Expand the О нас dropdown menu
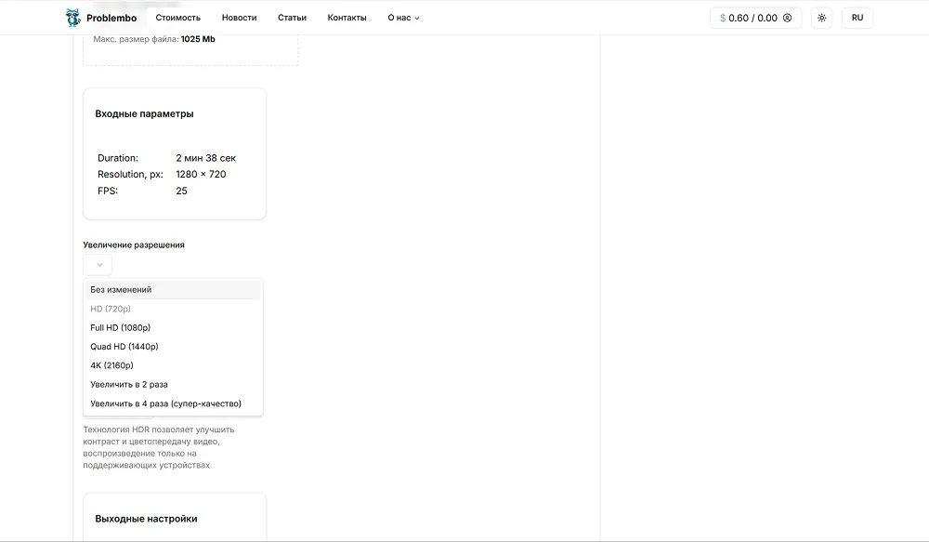Screen dimensions: 929x542 click(403, 18)
